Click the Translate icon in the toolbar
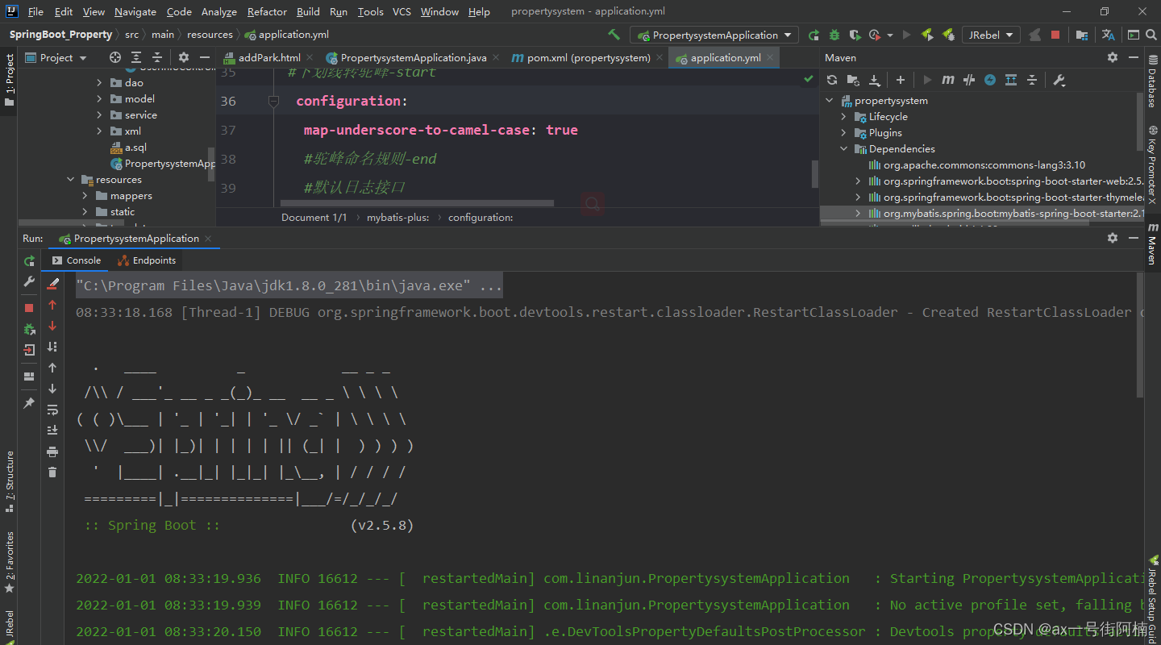The width and height of the screenshot is (1161, 645). point(1109,35)
